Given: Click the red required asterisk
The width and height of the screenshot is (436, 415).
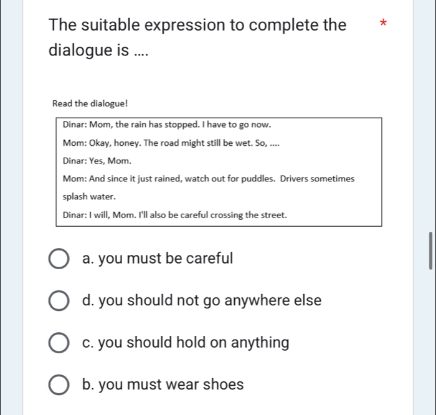Looking at the screenshot, I should tap(383, 23).
